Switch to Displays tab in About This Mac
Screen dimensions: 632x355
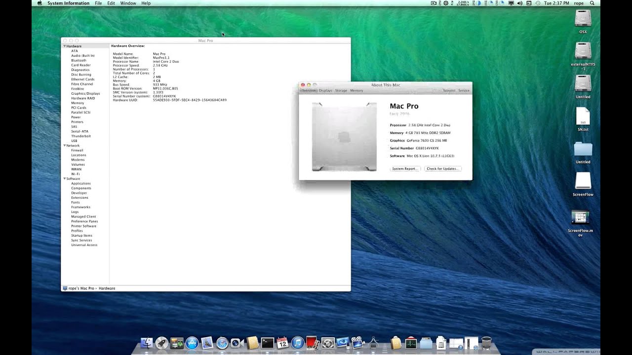click(325, 91)
